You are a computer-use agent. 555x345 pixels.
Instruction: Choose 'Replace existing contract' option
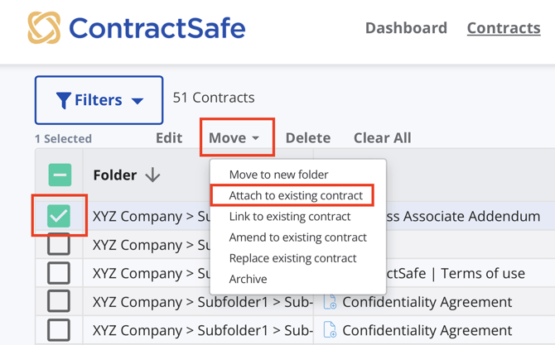292,258
